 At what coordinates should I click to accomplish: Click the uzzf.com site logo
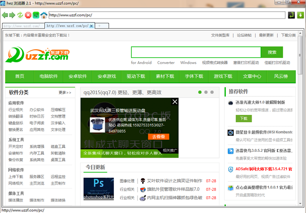(x=37, y=54)
